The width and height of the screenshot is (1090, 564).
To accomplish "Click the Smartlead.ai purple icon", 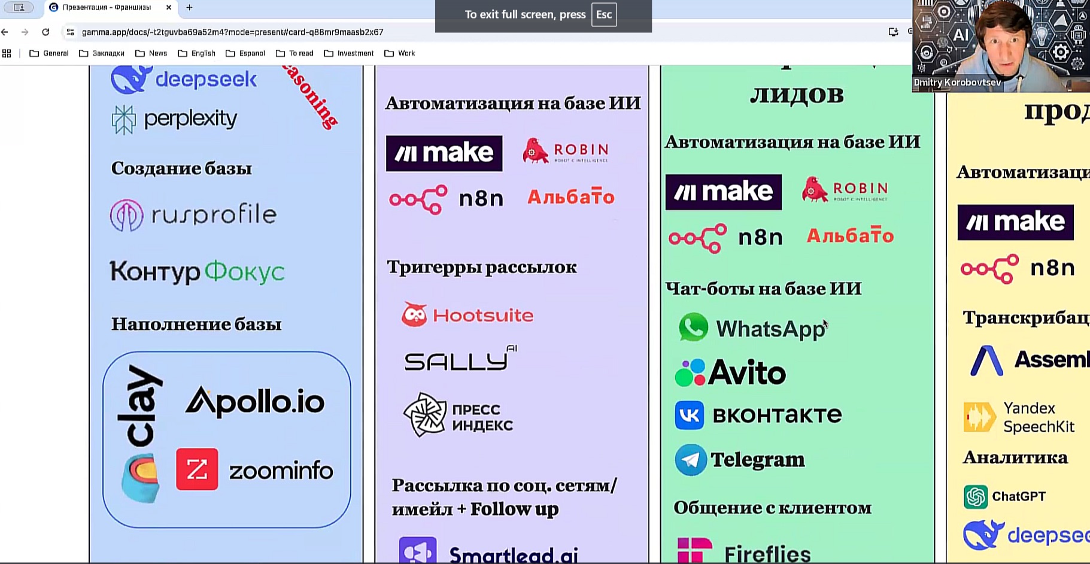I will click(418, 551).
